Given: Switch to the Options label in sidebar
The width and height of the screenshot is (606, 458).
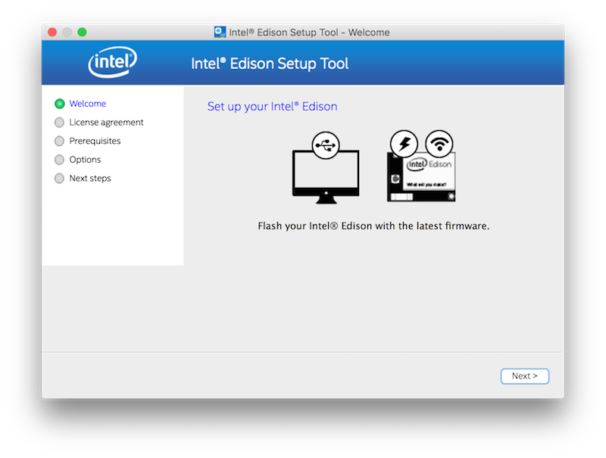Looking at the screenshot, I should (85, 160).
